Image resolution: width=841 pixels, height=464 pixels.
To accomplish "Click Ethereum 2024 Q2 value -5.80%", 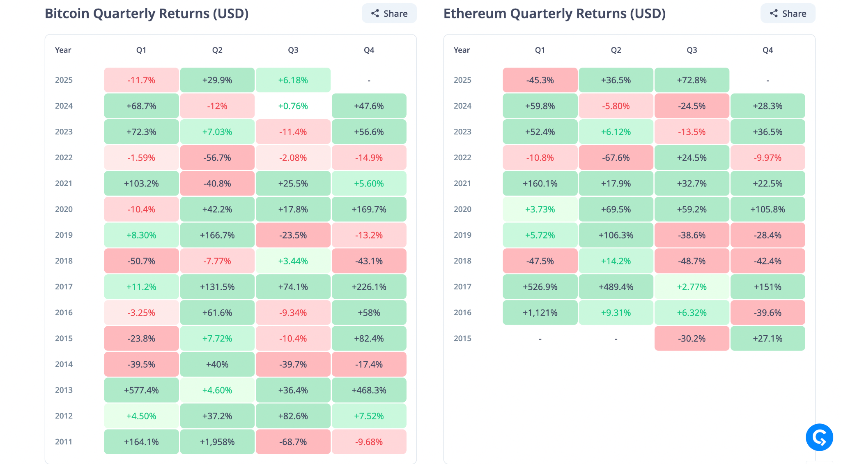I will pos(616,106).
